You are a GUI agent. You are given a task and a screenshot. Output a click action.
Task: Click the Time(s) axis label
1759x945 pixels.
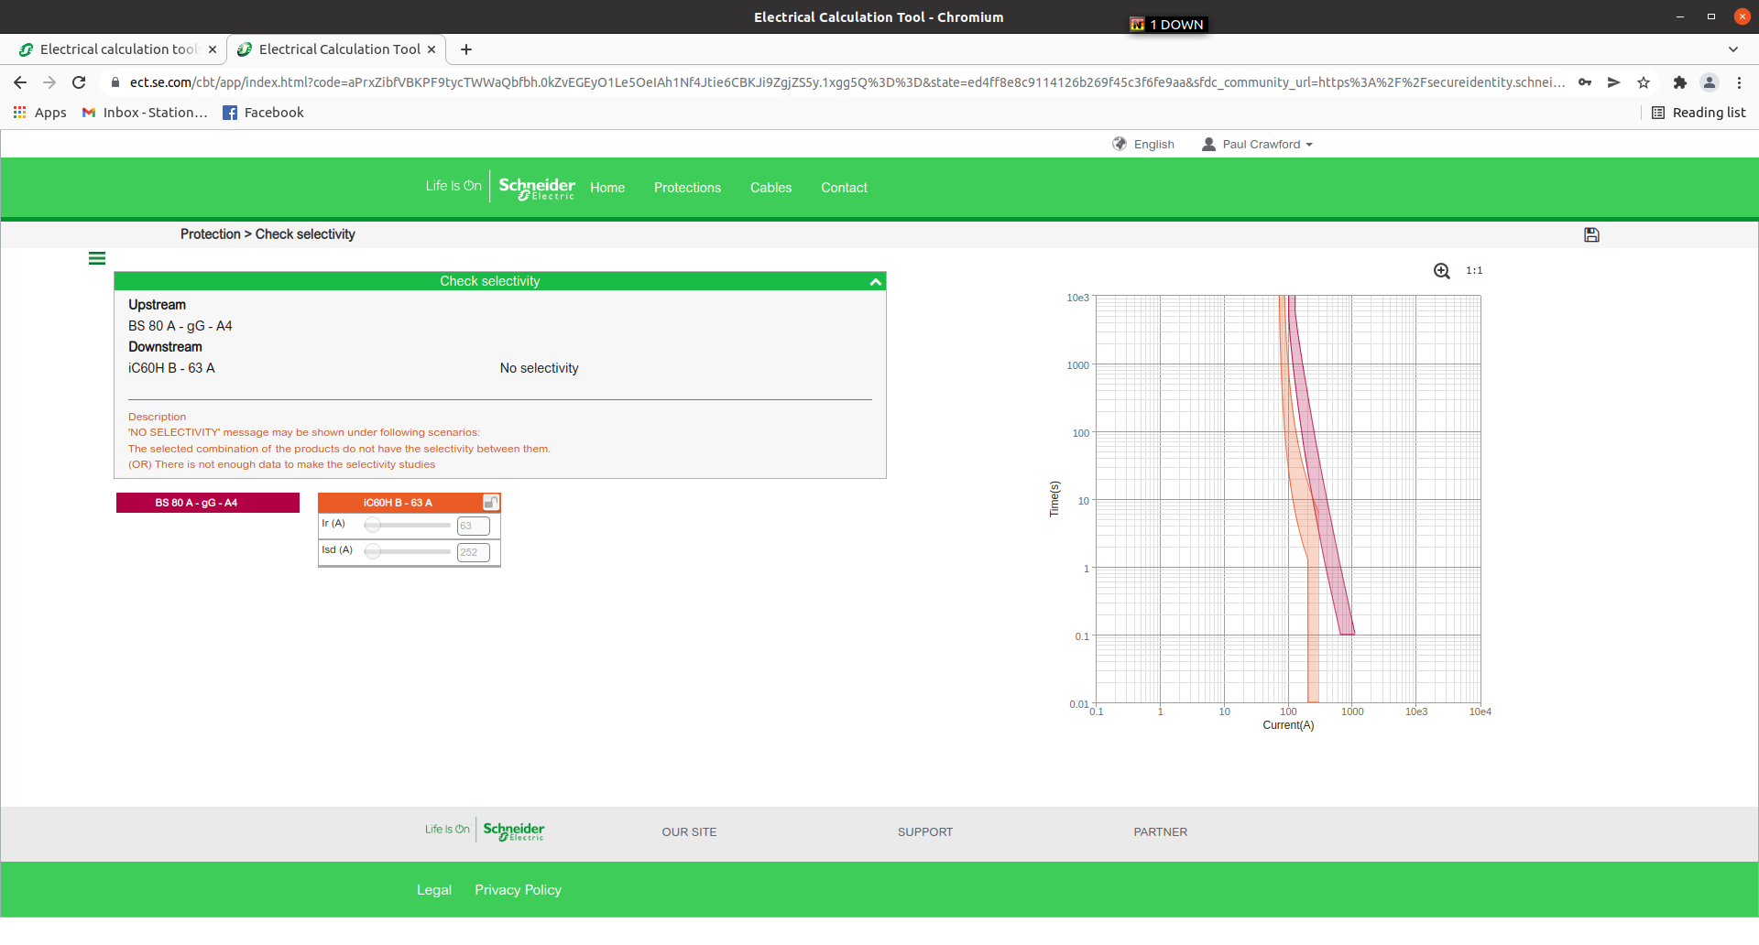1054,499
